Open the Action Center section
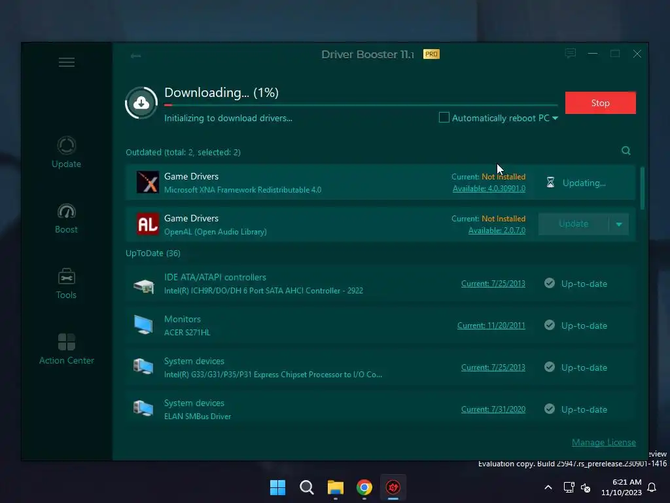Viewport: 670px width, 503px height. click(x=66, y=349)
